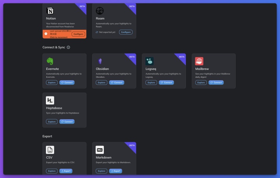Image resolution: width=280 pixels, height=178 pixels.
Task: Click the Markdown logo icon
Action: click(100, 150)
